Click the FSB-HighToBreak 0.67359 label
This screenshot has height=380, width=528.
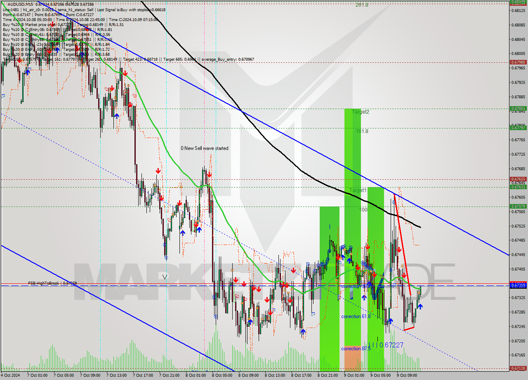coord(52,283)
